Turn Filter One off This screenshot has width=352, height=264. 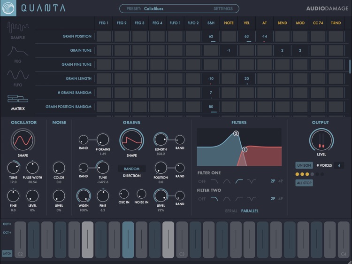point(202,181)
